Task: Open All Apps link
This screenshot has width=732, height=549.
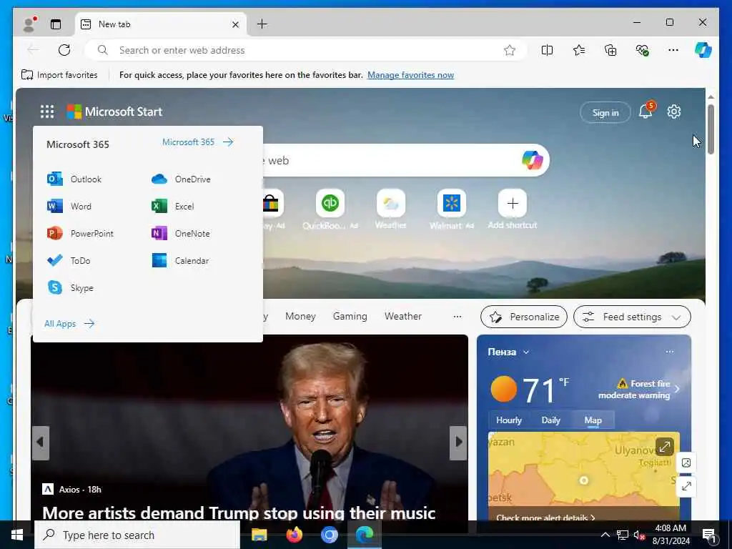Action: [69, 324]
